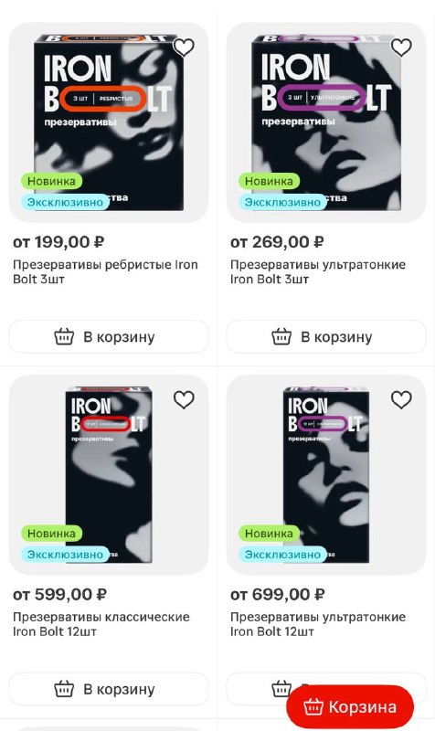This screenshot has height=731, width=435.
Task: Open title Презервативы ультратонкие Iron Bolt 3шт
Action: (318, 271)
